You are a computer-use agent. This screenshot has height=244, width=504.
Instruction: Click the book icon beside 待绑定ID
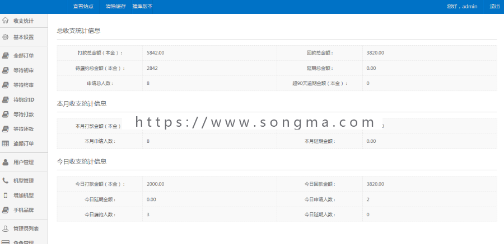point(5,100)
